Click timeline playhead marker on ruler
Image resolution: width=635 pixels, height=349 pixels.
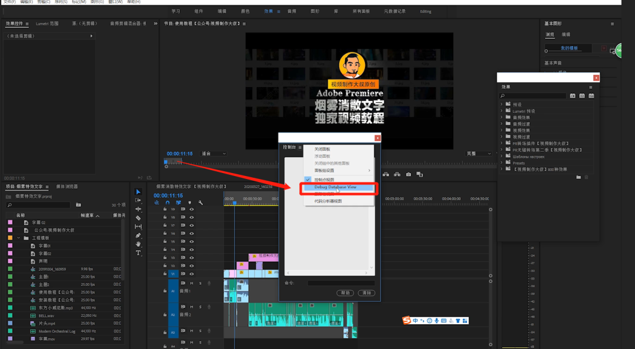[x=235, y=202]
